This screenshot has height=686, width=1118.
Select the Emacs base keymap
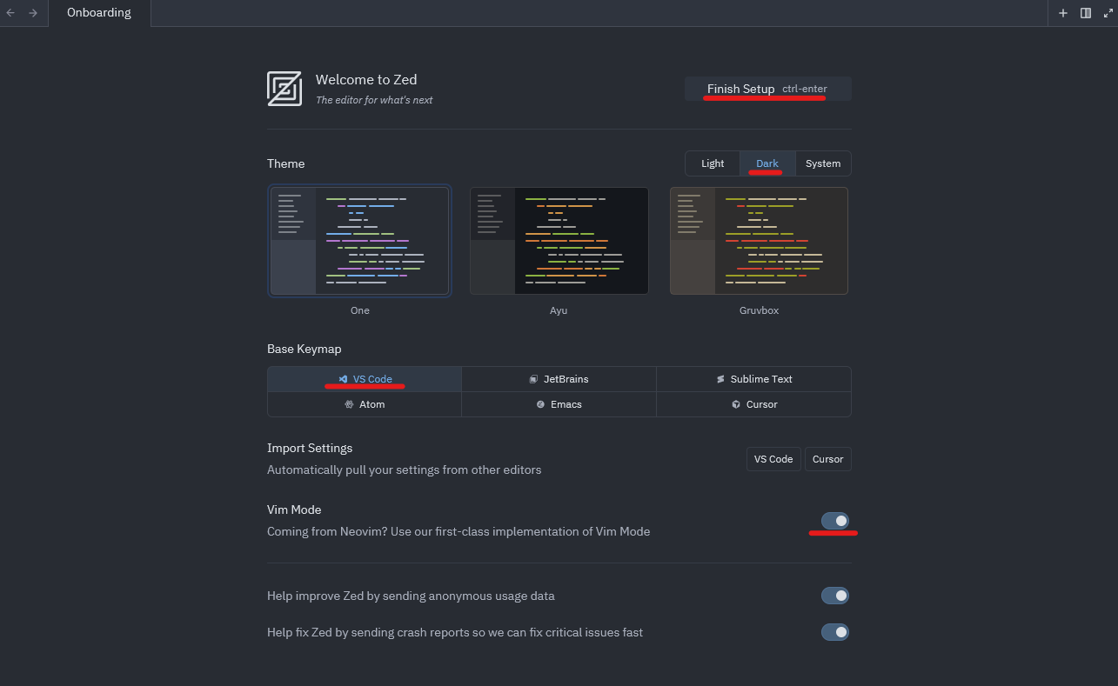(559, 403)
